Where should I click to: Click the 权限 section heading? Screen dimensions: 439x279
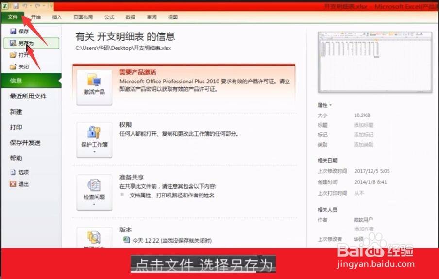coord(126,125)
